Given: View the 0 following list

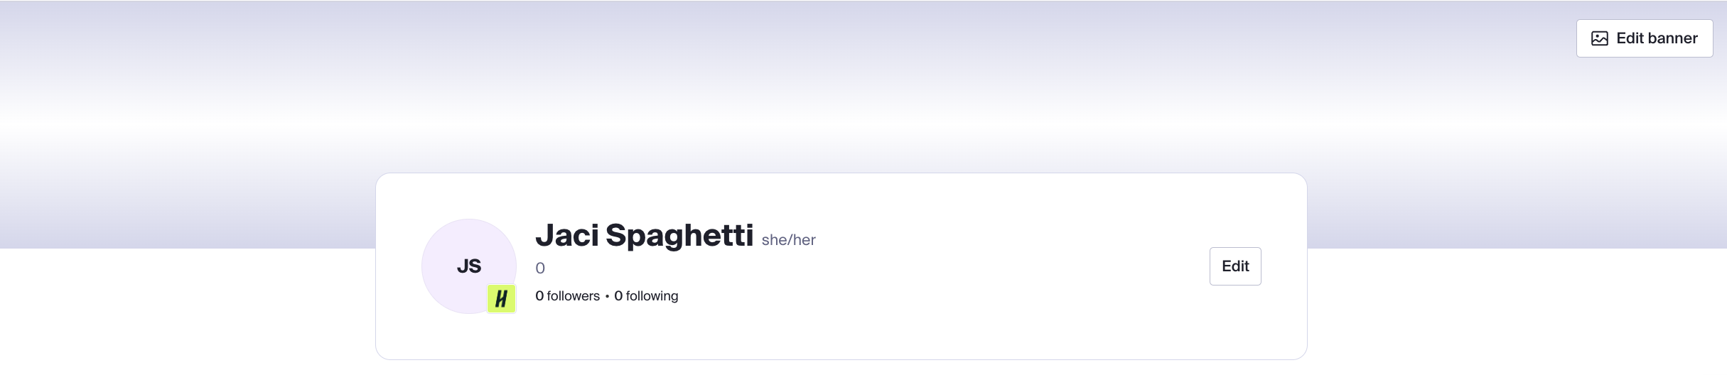Looking at the screenshot, I should (x=646, y=296).
